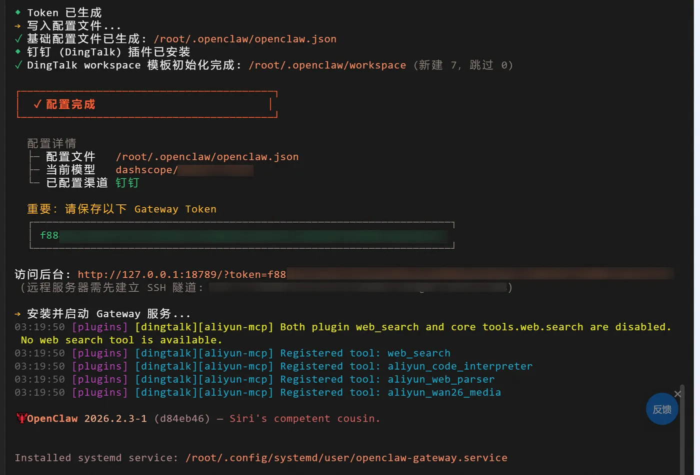Screen dimensions: 700x475
Task: Click the green diamond beside Token 已生成
Action: pyautogui.click(x=18, y=12)
